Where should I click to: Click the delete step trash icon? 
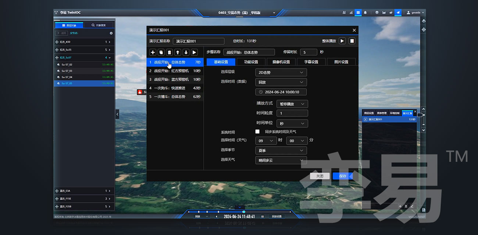tap(170, 53)
